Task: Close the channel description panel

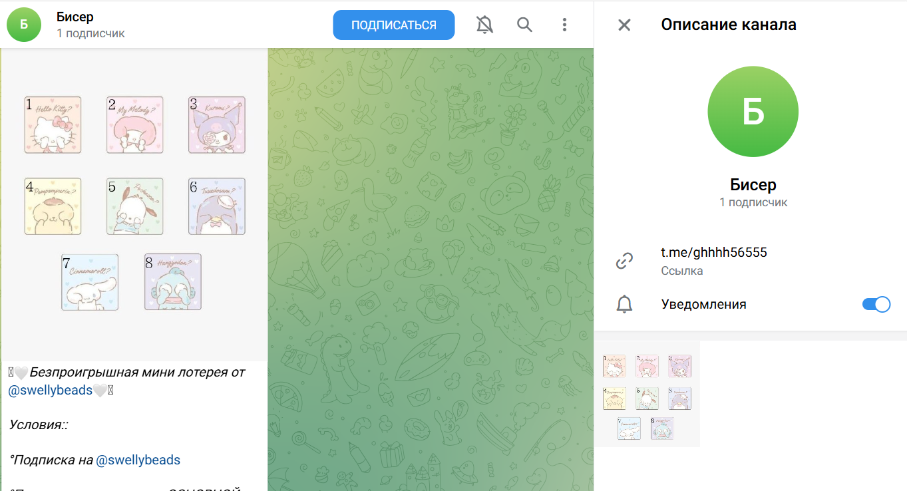Action: (624, 25)
